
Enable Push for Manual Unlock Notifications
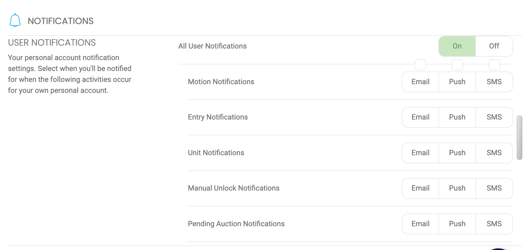(457, 188)
